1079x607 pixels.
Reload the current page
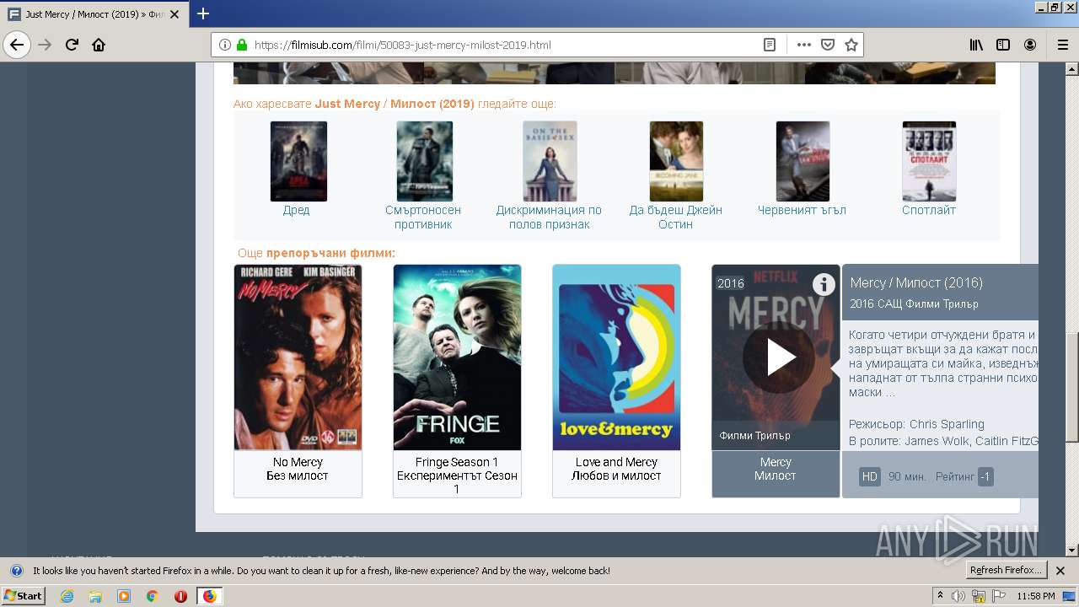click(72, 45)
